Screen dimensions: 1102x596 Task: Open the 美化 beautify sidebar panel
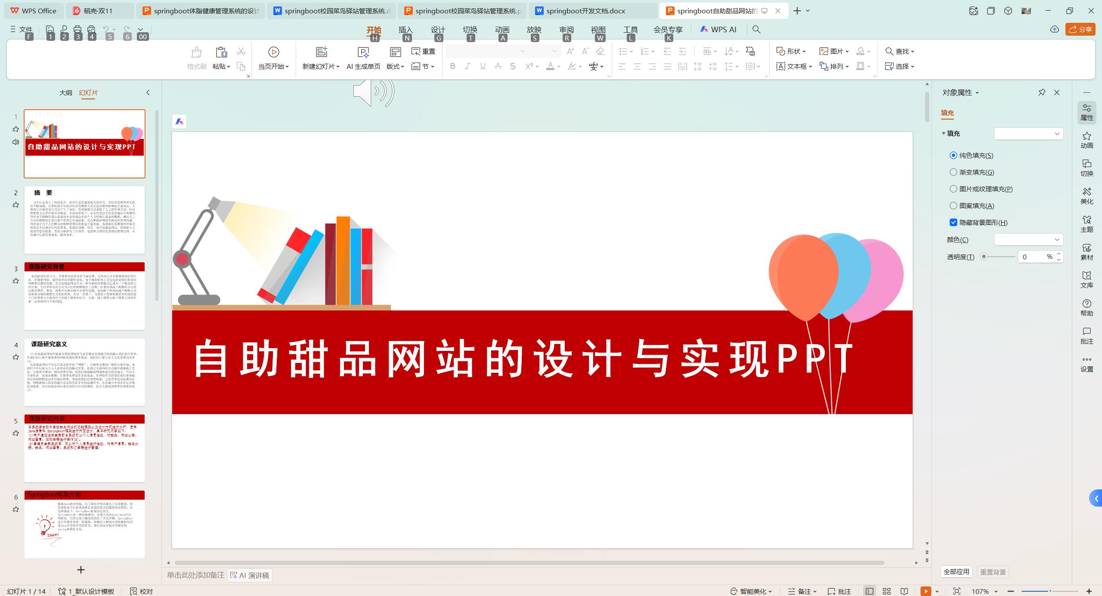[1087, 196]
